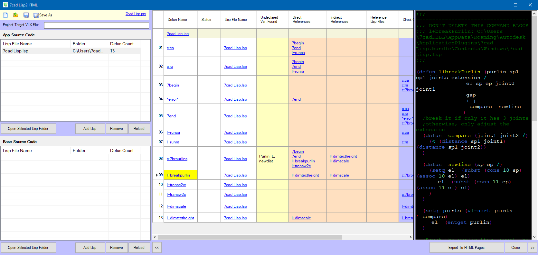The width and height of the screenshot is (538, 255).
Task: Click Purlin_L, newdist undeclared variable cell
Action: pos(272,159)
